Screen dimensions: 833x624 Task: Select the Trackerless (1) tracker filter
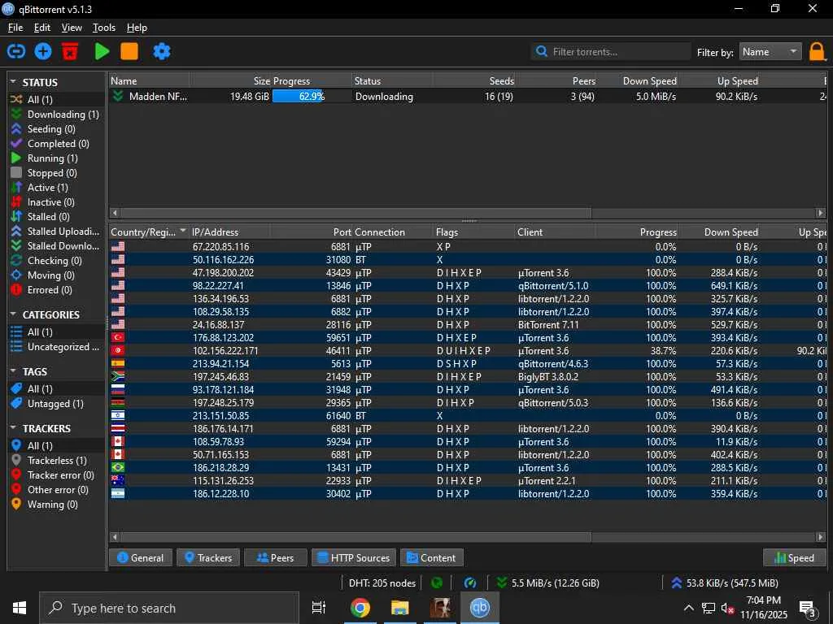(x=57, y=461)
